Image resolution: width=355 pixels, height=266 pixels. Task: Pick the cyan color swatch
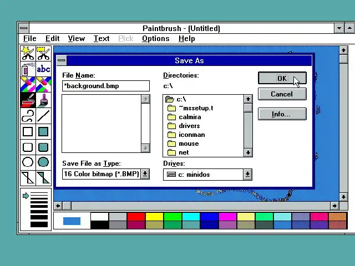click(x=191, y=217)
